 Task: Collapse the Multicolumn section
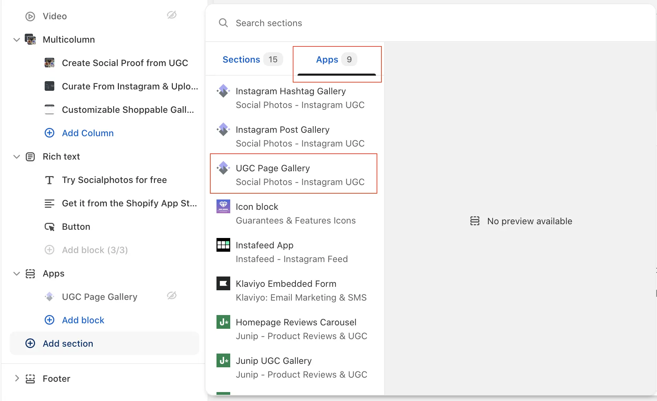16,40
